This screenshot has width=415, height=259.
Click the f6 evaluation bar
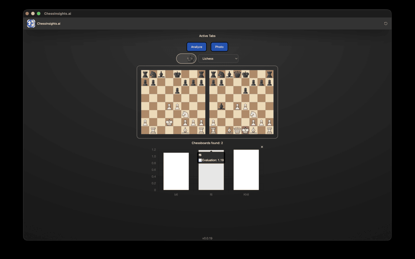(211, 176)
